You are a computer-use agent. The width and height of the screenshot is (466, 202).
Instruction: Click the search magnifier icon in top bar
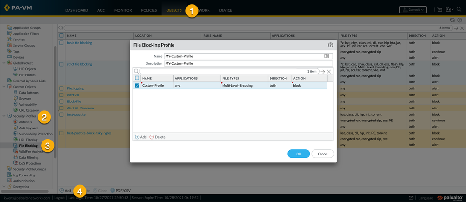[459, 10]
